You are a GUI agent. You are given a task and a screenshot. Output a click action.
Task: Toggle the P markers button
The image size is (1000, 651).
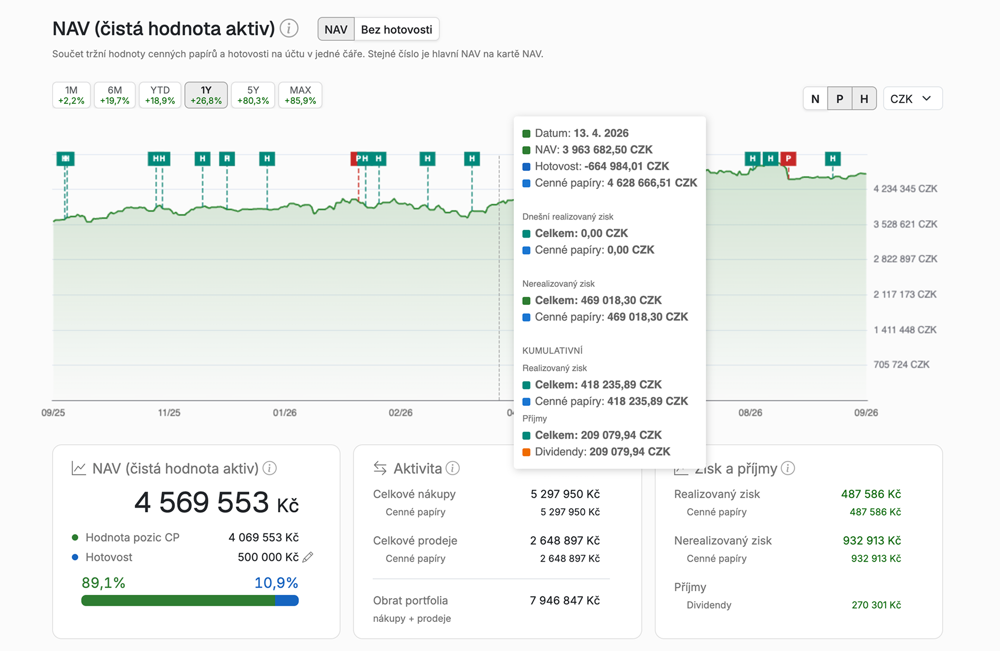(840, 99)
